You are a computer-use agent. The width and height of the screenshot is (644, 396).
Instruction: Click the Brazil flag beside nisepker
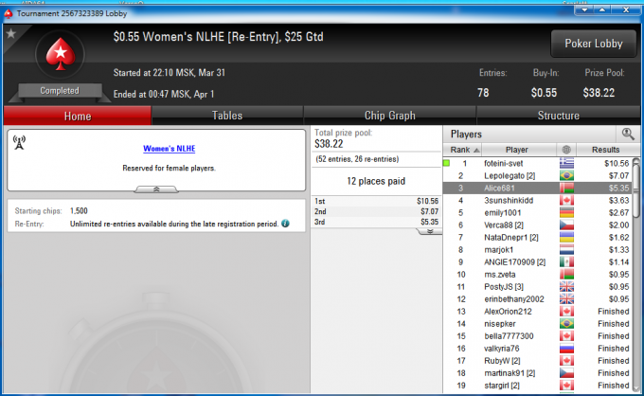tap(566, 324)
